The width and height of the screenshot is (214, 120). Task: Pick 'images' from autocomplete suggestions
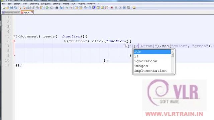click(152, 66)
